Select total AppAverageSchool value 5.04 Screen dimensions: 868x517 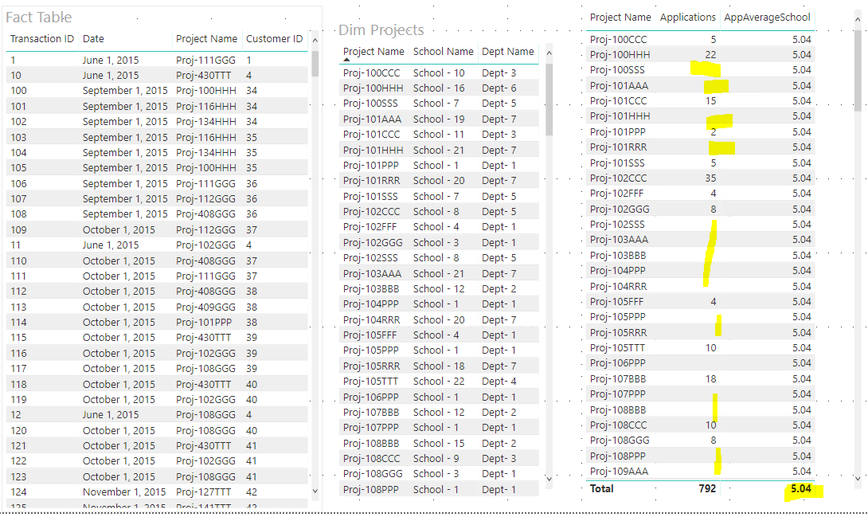pyautogui.click(x=801, y=489)
